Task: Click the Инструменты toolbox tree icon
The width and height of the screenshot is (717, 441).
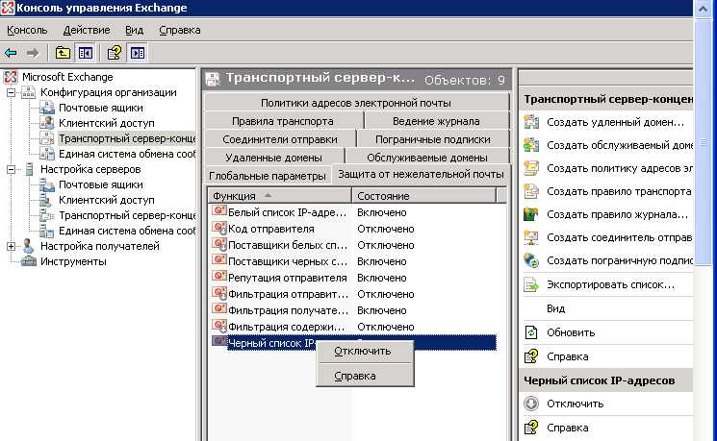Action: (x=28, y=261)
